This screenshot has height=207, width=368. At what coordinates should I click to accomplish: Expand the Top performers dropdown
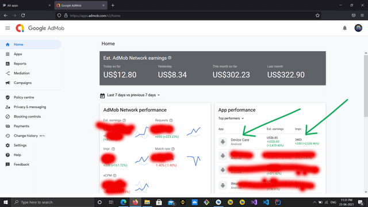[231, 118]
